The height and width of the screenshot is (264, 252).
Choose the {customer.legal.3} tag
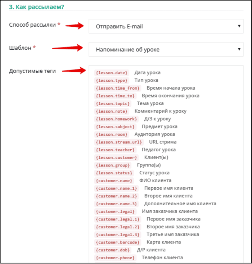[x=118, y=235]
